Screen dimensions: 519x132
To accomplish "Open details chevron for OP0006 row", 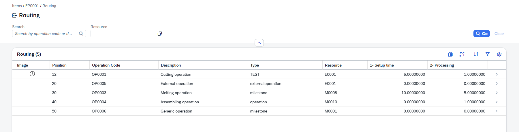I will coord(497,111).
